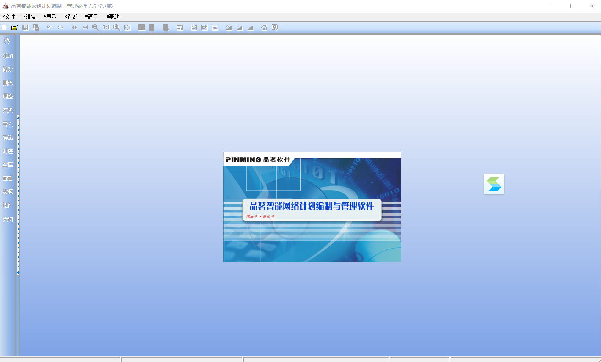Click the wide gray page layout icon
The width and height of the screenshot is (601, 362).
(x=141, y=28)
